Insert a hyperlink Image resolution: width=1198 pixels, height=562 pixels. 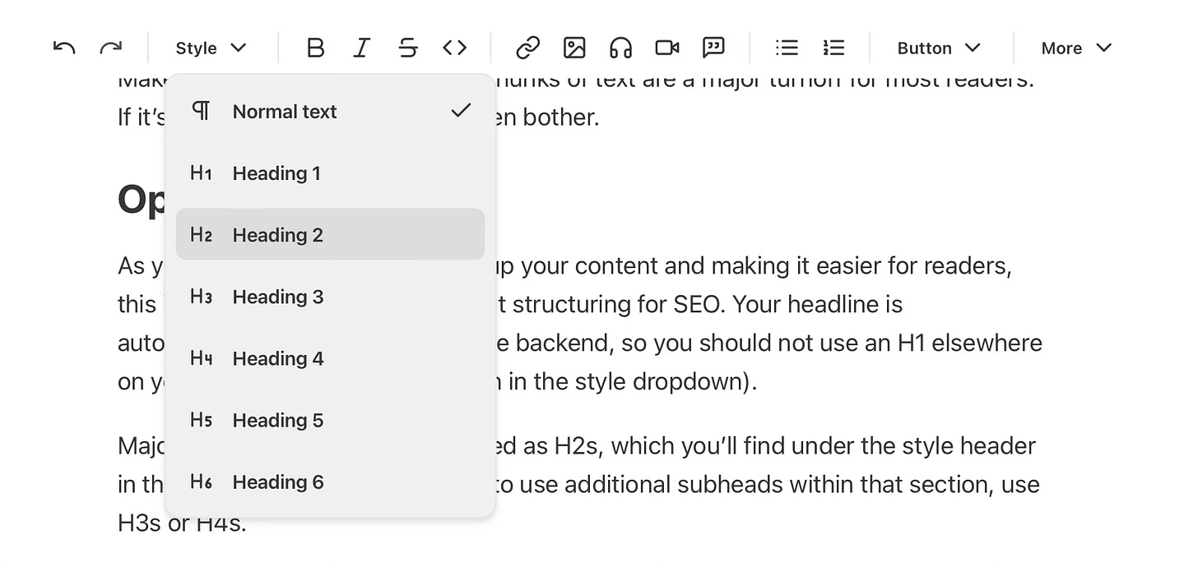(x=527, y=48)
